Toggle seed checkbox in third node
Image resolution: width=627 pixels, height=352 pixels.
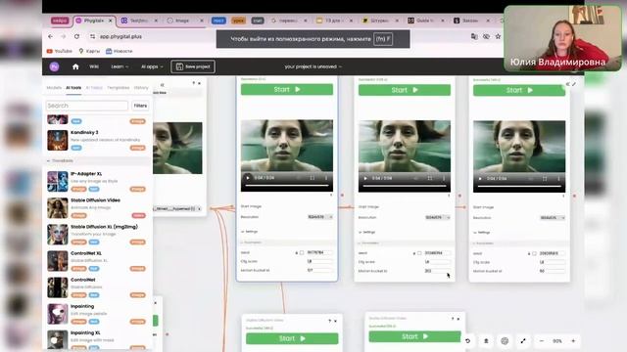pos(534,253)
